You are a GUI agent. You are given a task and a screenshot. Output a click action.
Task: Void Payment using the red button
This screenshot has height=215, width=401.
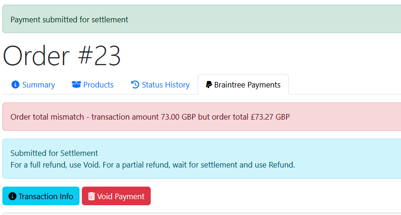coord(116,196)
